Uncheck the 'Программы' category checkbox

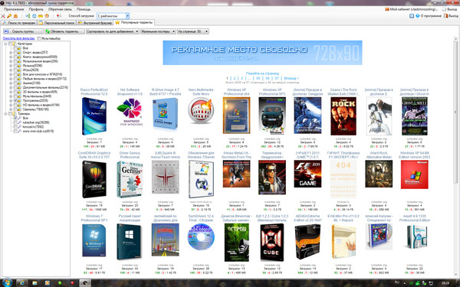click(x=15, y=100)
